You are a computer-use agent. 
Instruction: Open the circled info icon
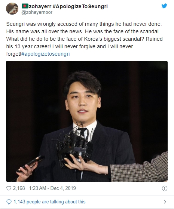coord(165,188)
